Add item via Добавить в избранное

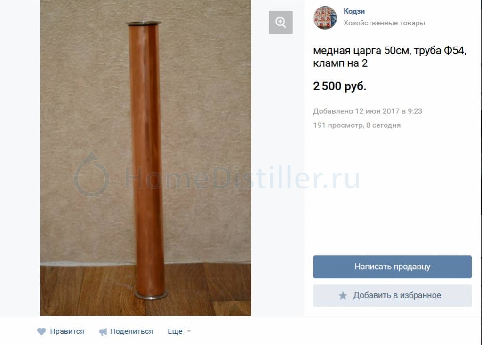point(392,296)
